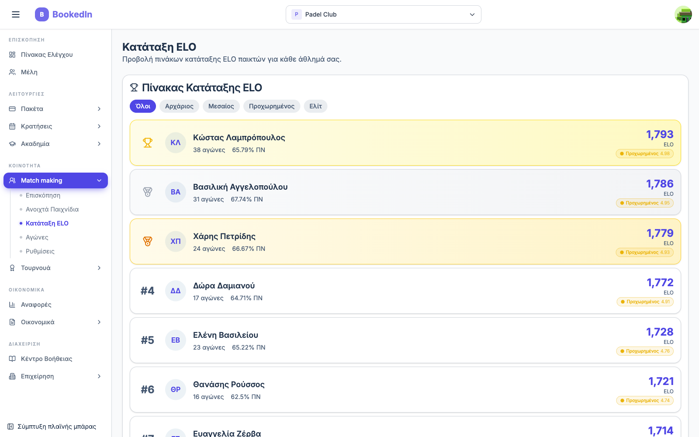Viewport: 699px width, 437px height.
Task: Expand the Οικονομικά submenu chevron
Action: (99, 322)
